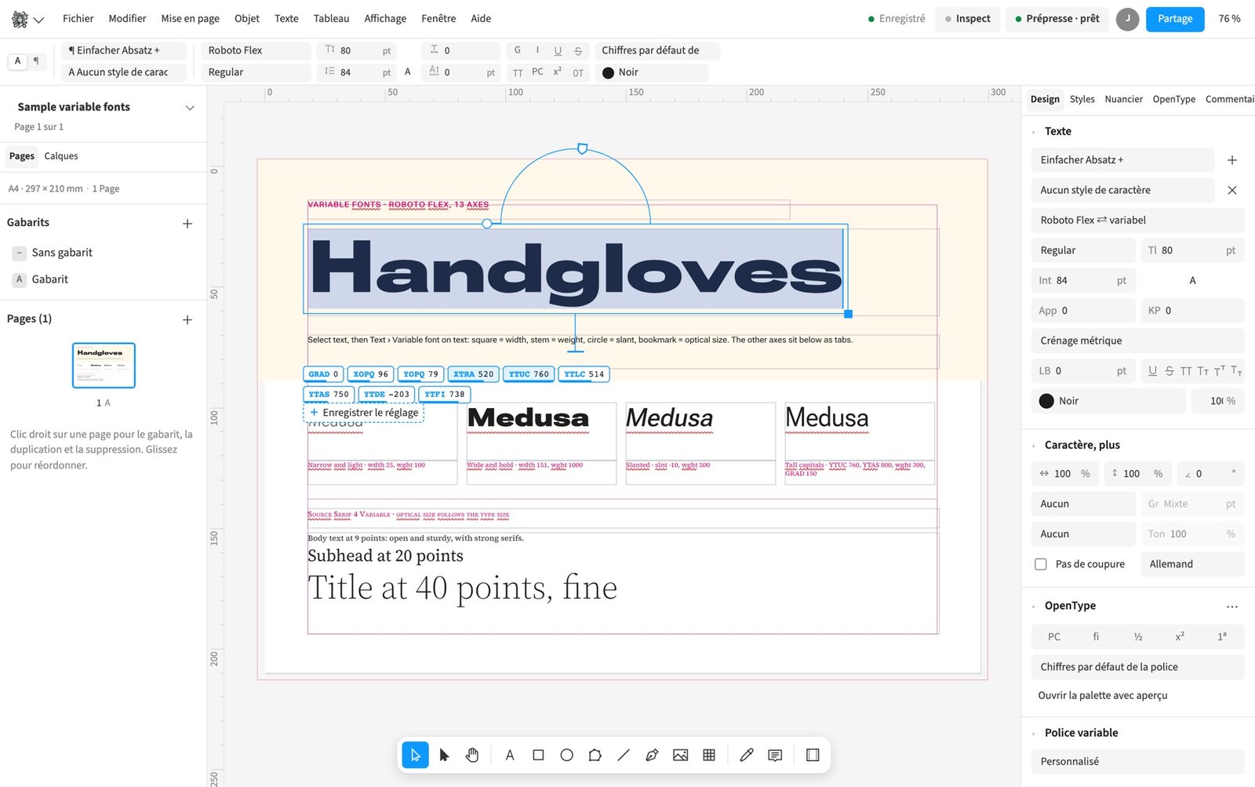Image resolution: width=1255 pixels, height=787 pixels.
Task: Select the line tool
Action: pyautogui.click(x=624, y=755)
